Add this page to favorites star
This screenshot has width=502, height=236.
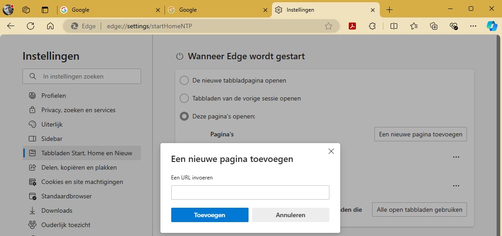pyautogui.click(x=329, y=26)
